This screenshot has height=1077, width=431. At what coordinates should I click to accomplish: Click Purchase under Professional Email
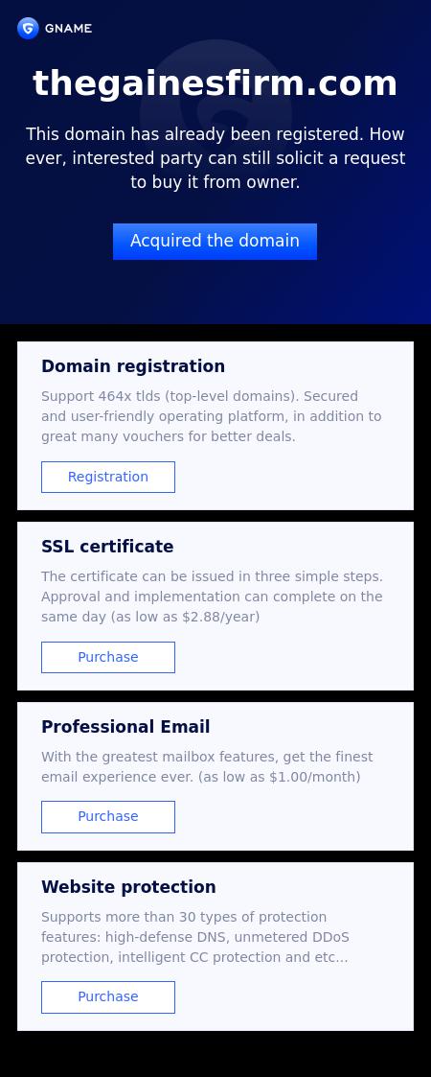tap(107, 817)
